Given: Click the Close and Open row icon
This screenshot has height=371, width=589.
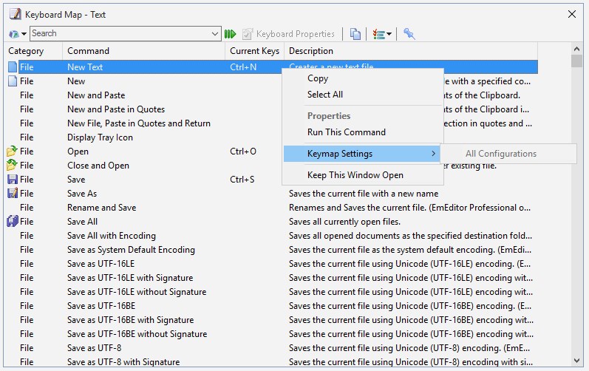Looking at the screenshot, I should pos(13,166).
